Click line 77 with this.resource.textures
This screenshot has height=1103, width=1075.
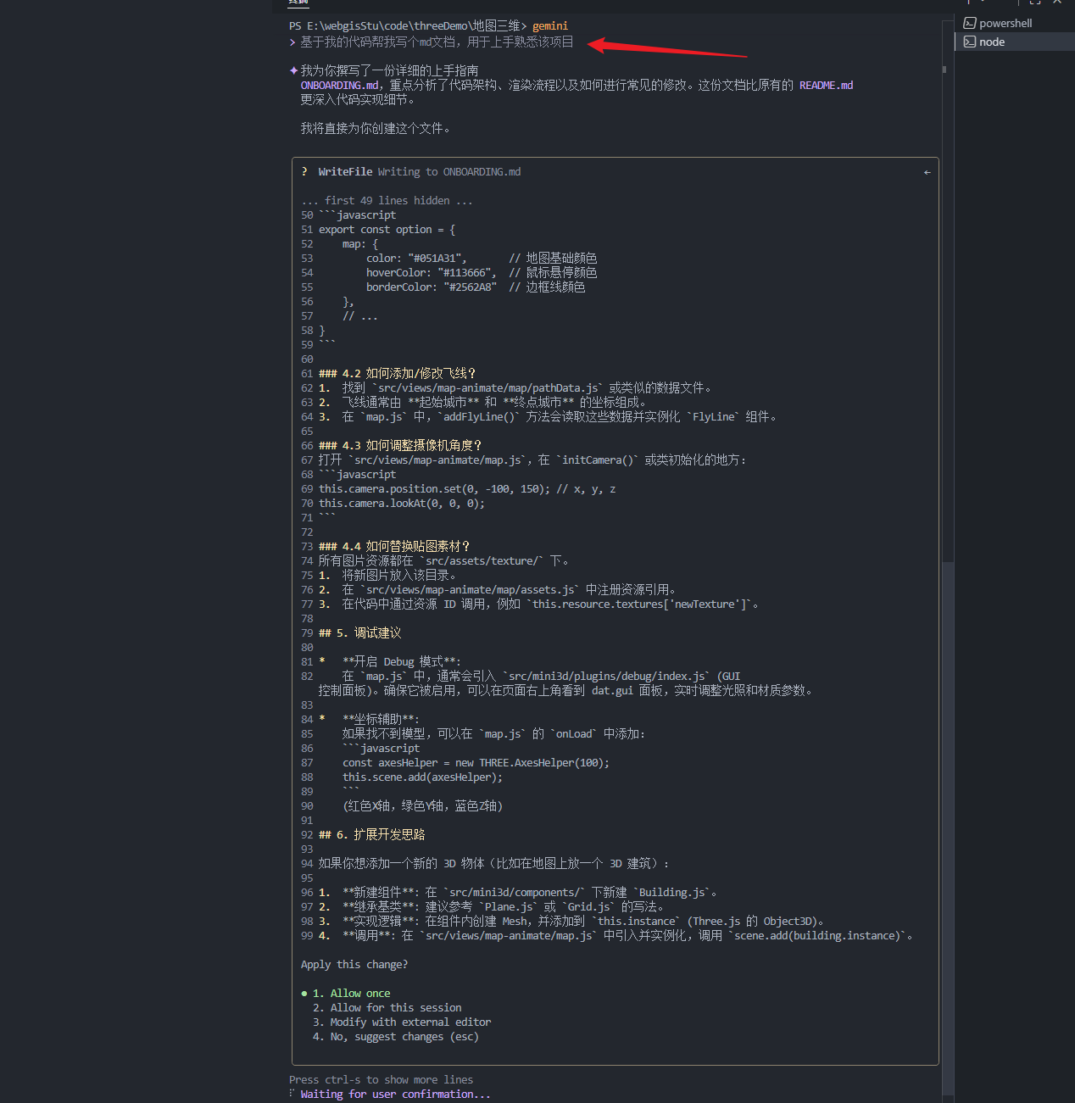(539, 604)
